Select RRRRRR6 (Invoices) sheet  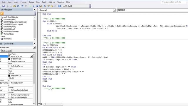(11, 32)
